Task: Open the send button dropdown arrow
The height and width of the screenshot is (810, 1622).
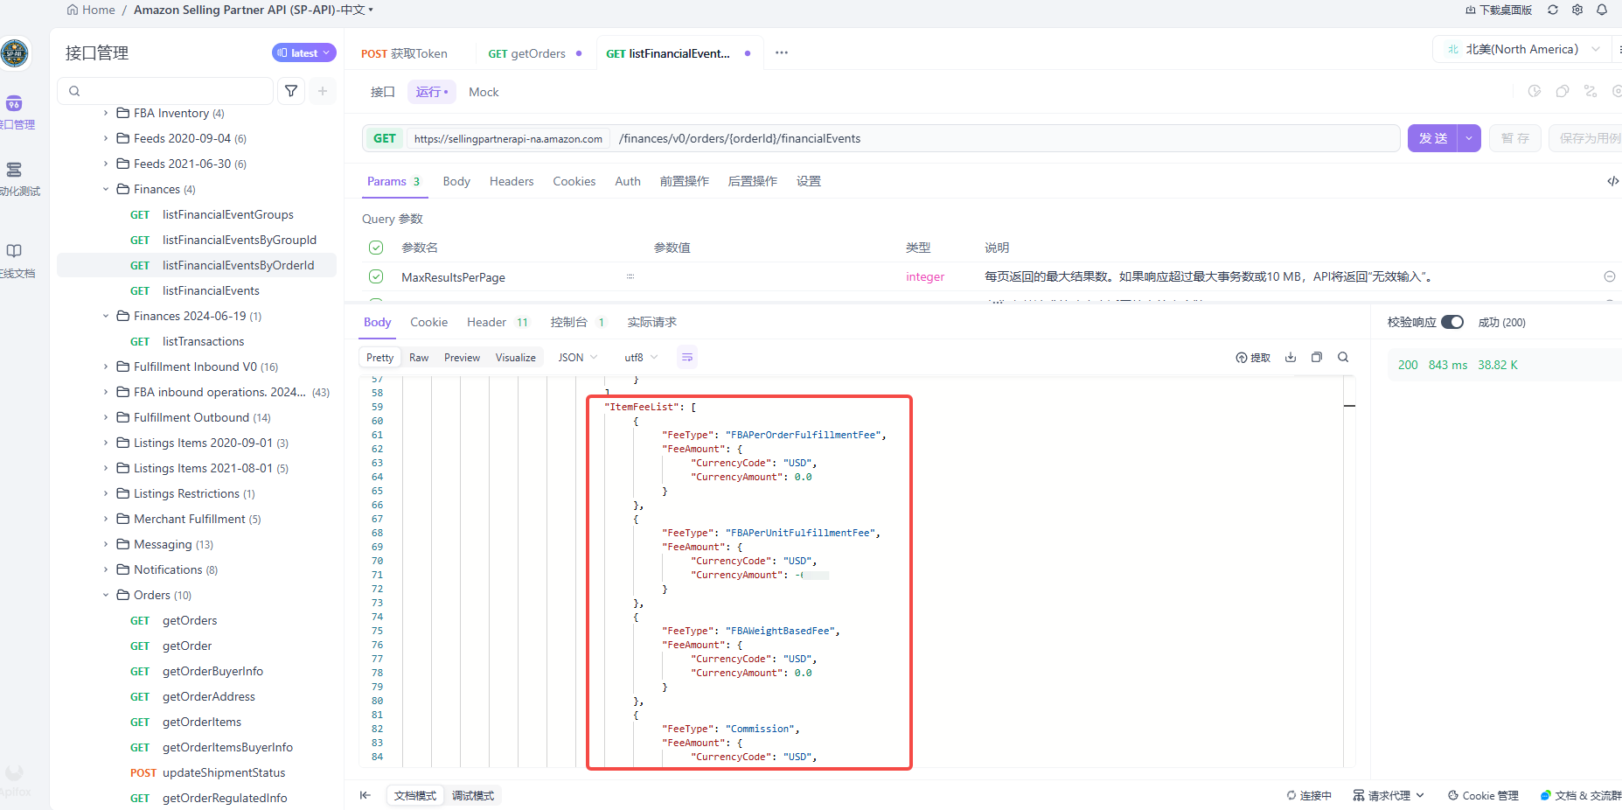Action: (x=1469, y=138)
